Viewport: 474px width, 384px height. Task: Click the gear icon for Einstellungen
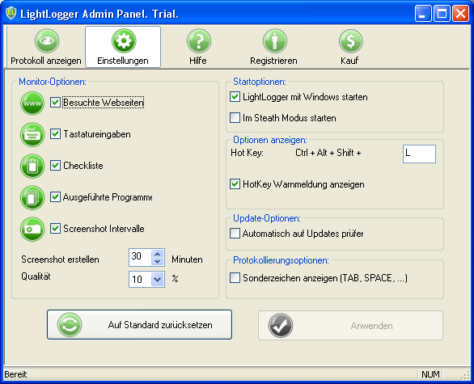pos(124,41)
